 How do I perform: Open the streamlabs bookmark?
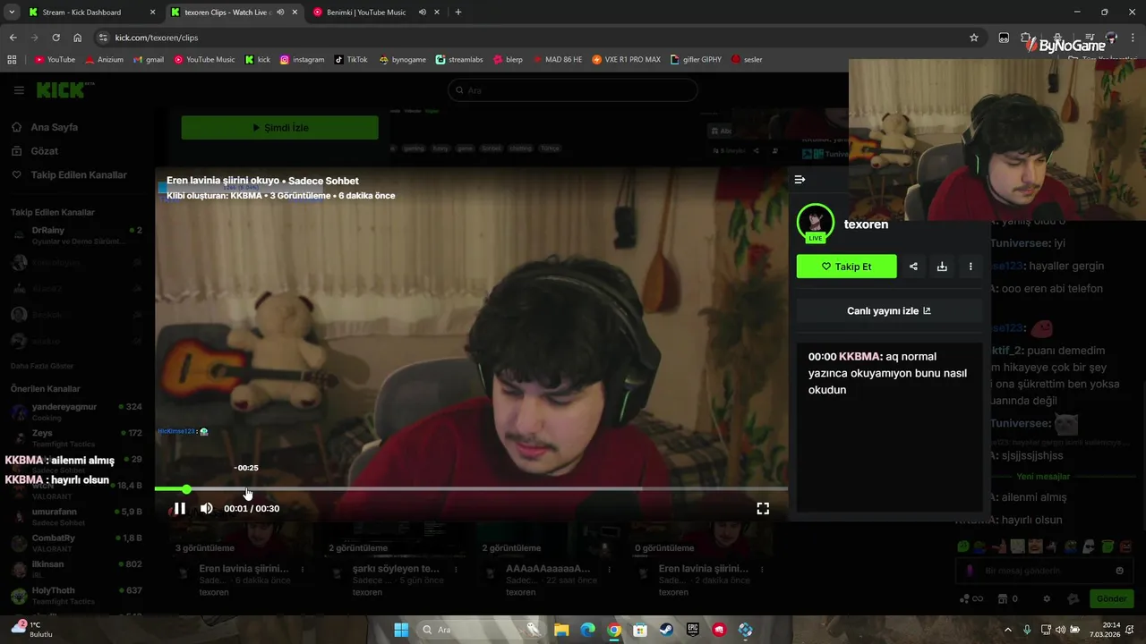pos(459,60)
